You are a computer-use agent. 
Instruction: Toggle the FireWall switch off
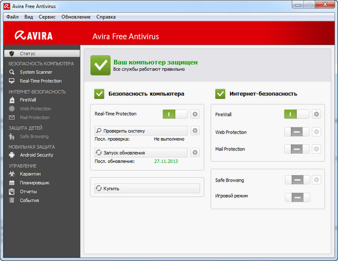[x=297, y=114]
